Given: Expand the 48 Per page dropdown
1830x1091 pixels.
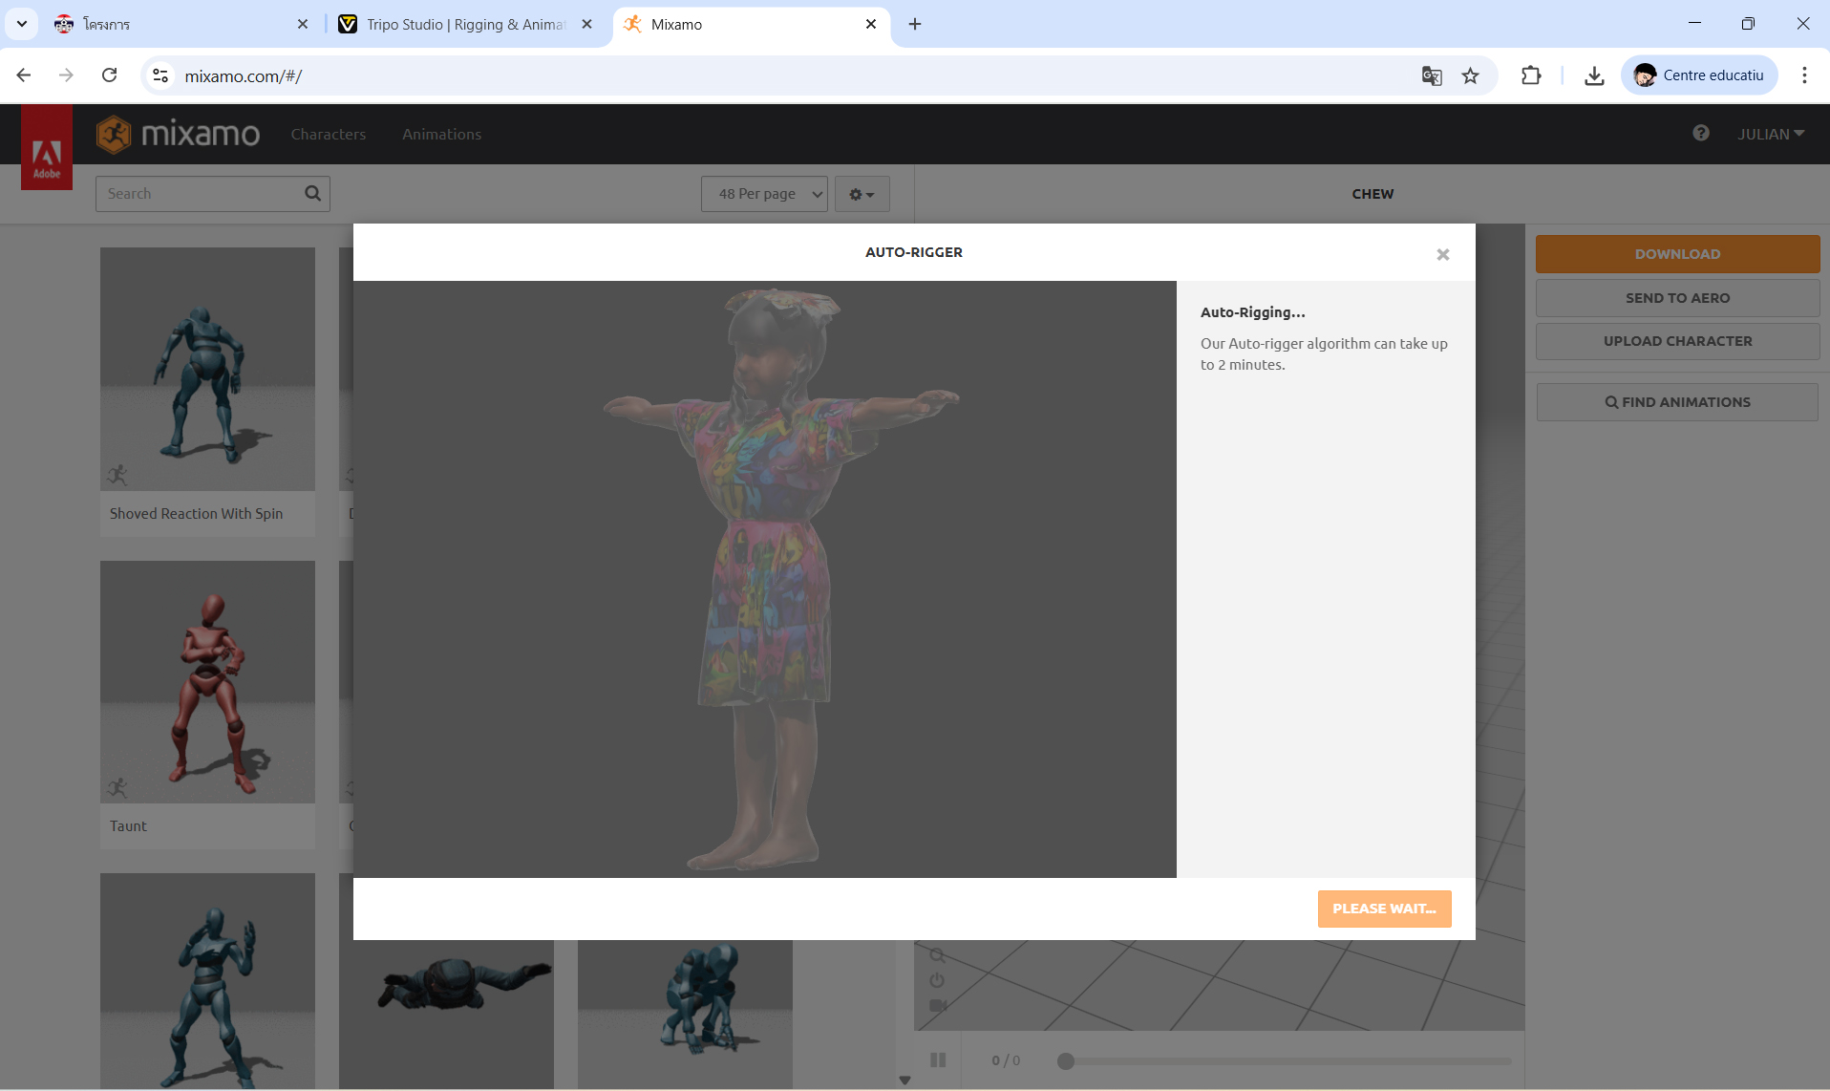Looking at the screenshot, I should [x=764, y=194].
